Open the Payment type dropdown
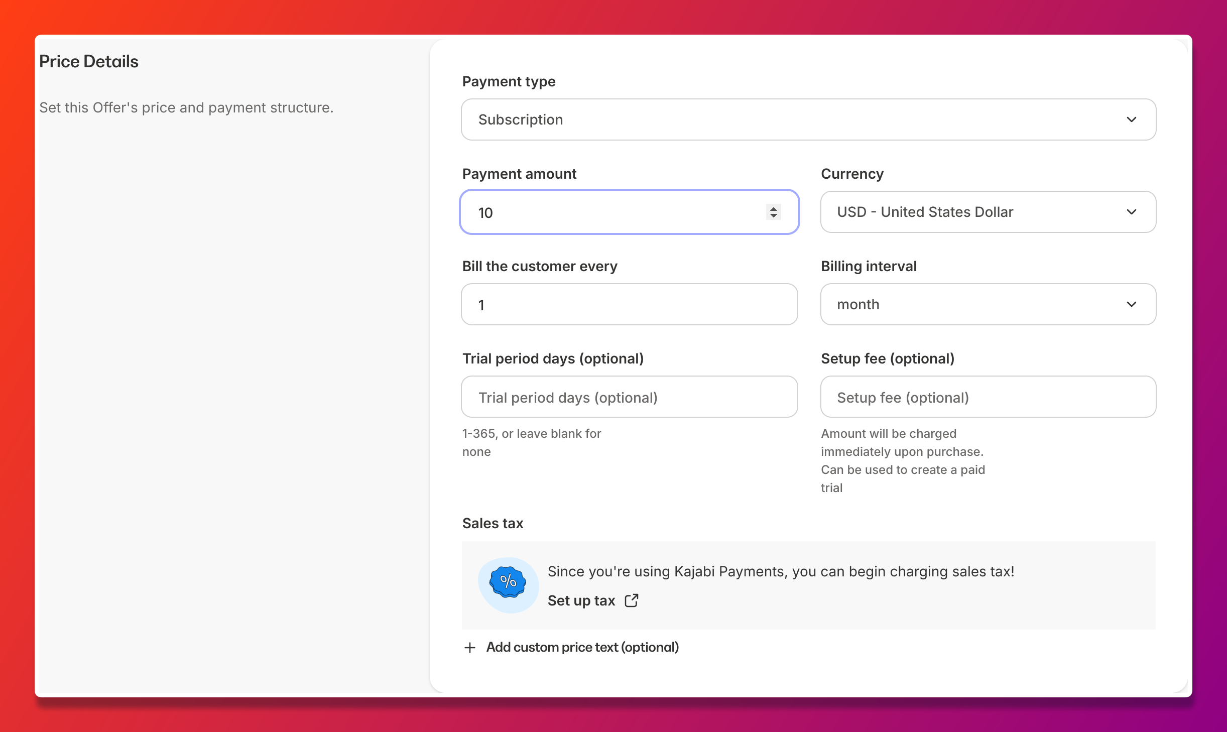The height and width of the screenshot is (732, 1227). point(808,119)
